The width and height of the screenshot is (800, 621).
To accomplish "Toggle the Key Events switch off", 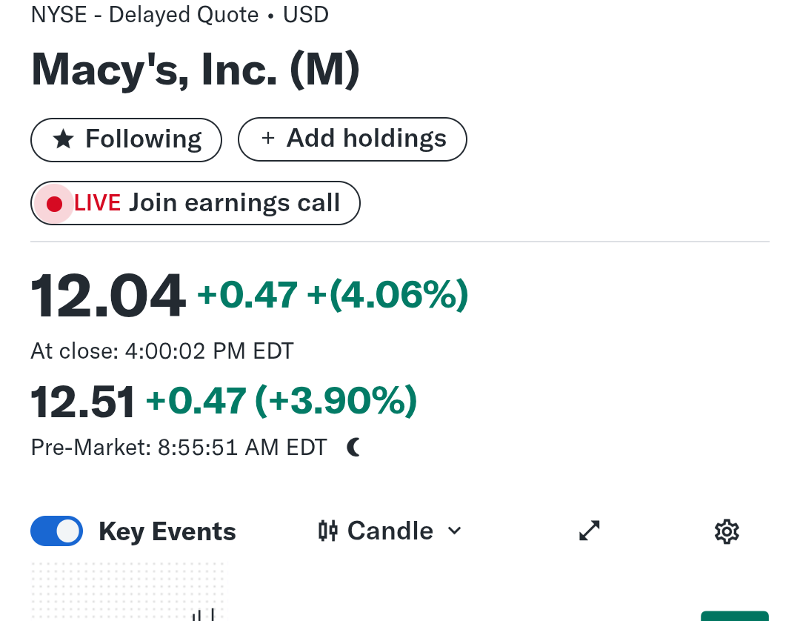I will click(x=57, y=531).
